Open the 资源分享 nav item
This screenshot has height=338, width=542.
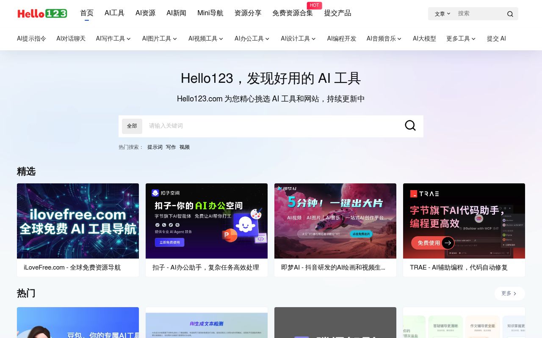click(248, 13)
